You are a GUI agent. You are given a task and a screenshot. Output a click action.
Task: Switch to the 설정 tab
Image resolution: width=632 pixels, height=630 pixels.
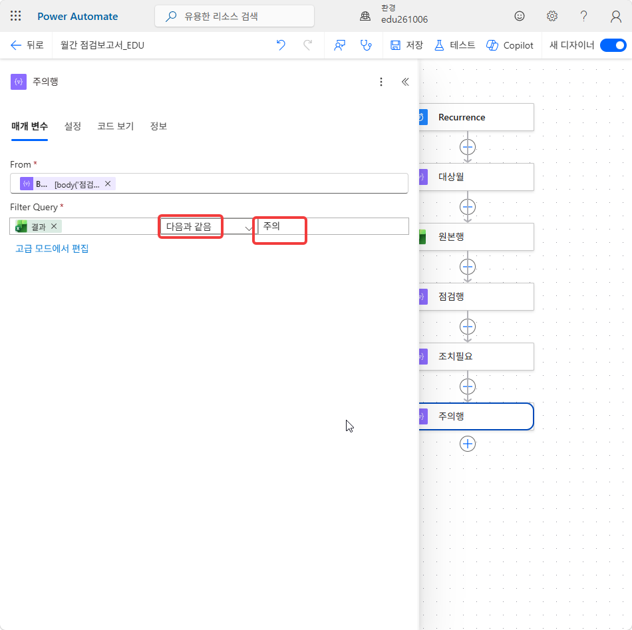[x=73, y=126]
